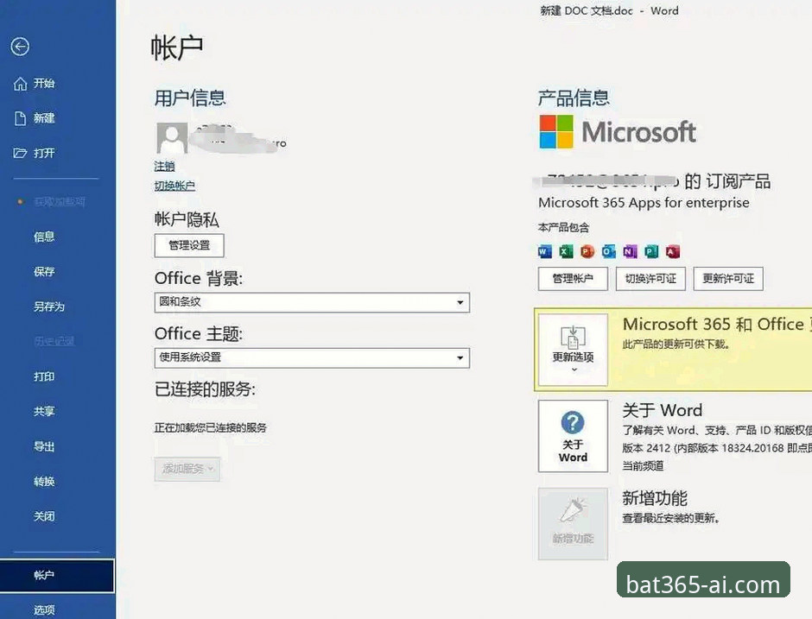Click the 关于 Word heading text
812x619 pixels.
pyautogui.click(x=663, y=410)
